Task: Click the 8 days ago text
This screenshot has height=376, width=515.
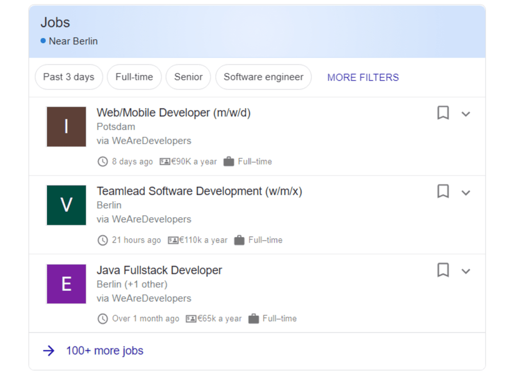Action: [x=132, y=162]
